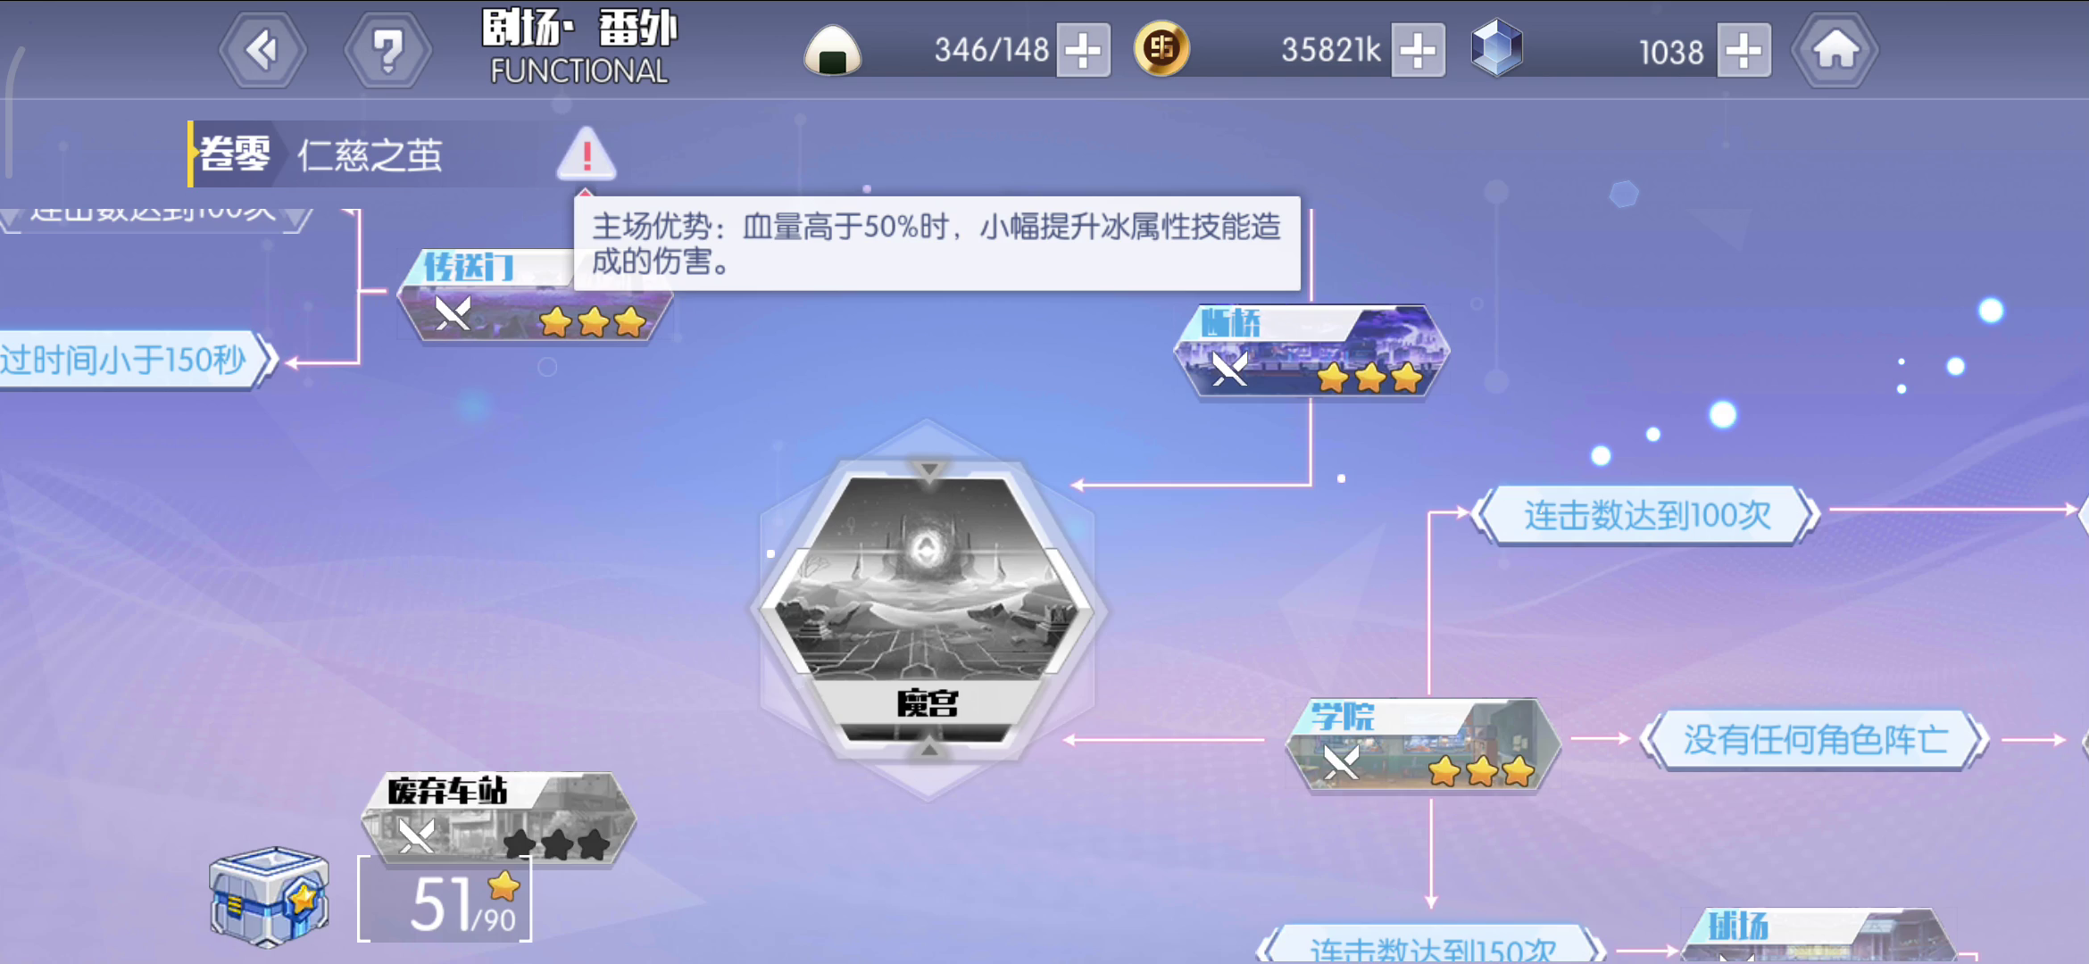2089x964 pixels.
Task: Select the 断桥 stage node
Action: 1311,352
